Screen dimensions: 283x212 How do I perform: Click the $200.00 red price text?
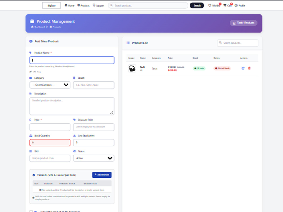pos(172,70)
